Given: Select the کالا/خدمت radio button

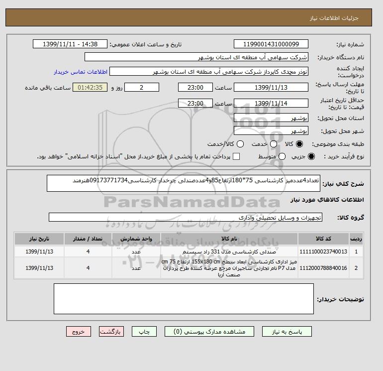Looking at the screenshot, I should click(x=240, y=144).
